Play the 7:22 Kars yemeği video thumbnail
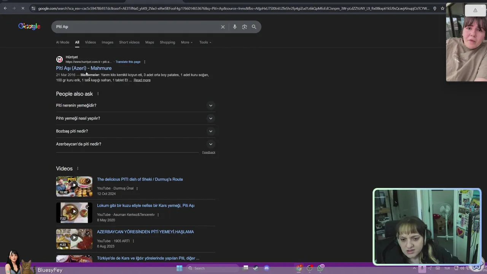Image resolution: width=487 pixels, height=274 pixels. click(x=74, y=212)
